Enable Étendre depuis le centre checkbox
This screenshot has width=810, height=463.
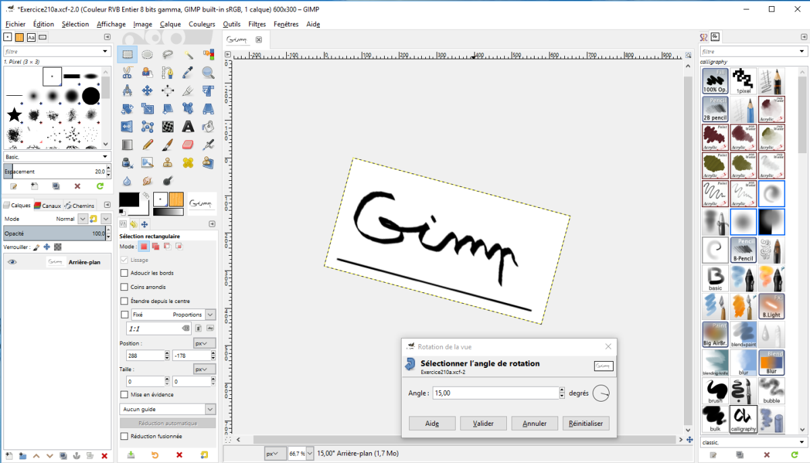124,301
